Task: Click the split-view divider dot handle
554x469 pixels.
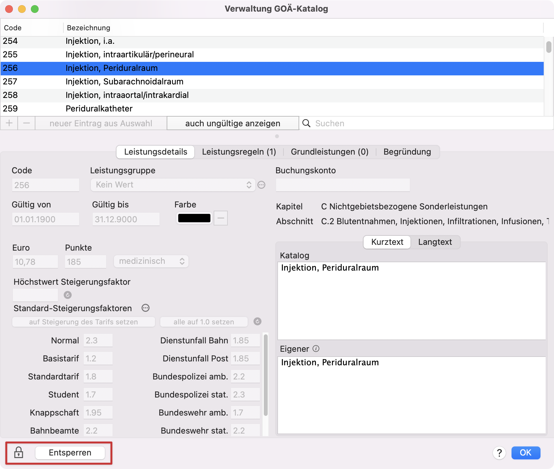Action: coord(277,136)
